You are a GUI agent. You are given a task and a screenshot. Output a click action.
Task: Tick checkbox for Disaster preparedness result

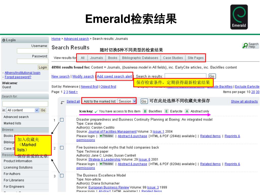point(62,120)
